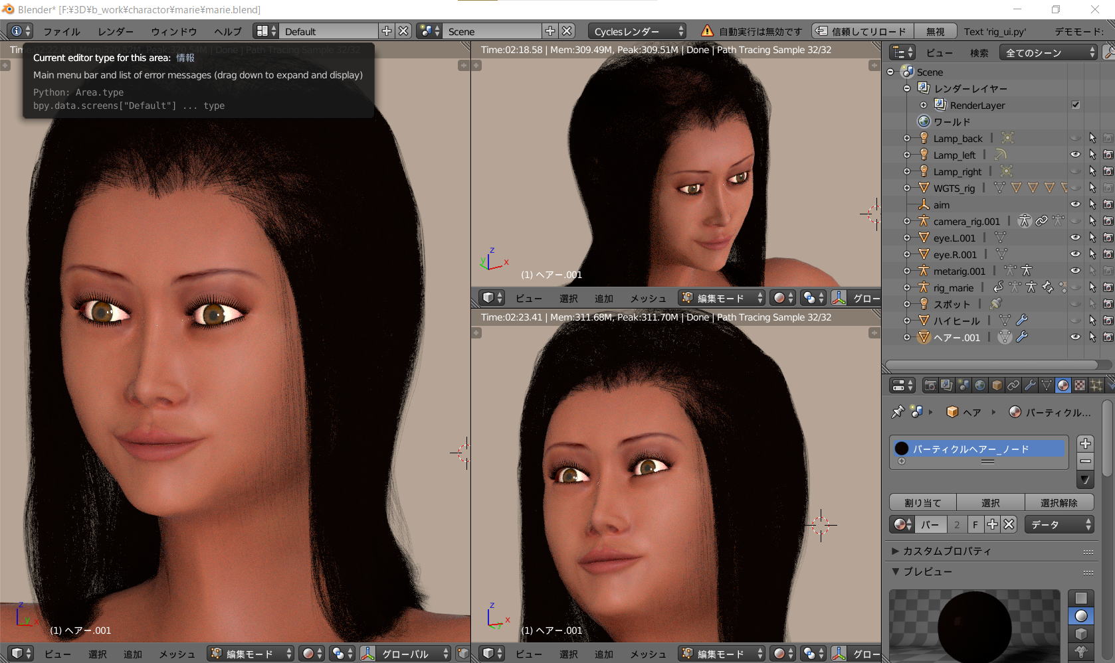Image resolution: width=1115 pixels, height=663 pixels.
Task: Open the レンダー (Render) menu
Action: 115,31
